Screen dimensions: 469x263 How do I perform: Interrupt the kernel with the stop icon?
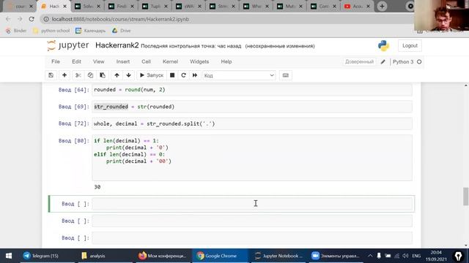pyautogui.click(x=172, y=75)
